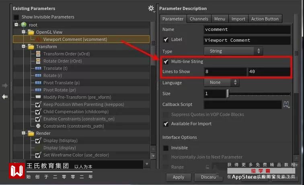Click the Pivot Rotate vector icon
Image resolution: width=304 pixels, height=185 pixels.
pos(38,90)
